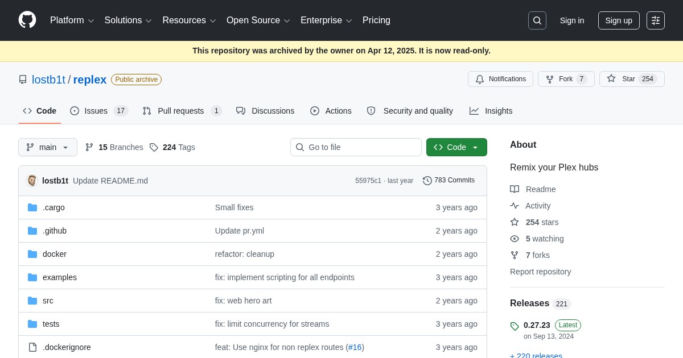
Task: Open release 0.27.23
Action: pyautogui.click(x=537, y=325)
